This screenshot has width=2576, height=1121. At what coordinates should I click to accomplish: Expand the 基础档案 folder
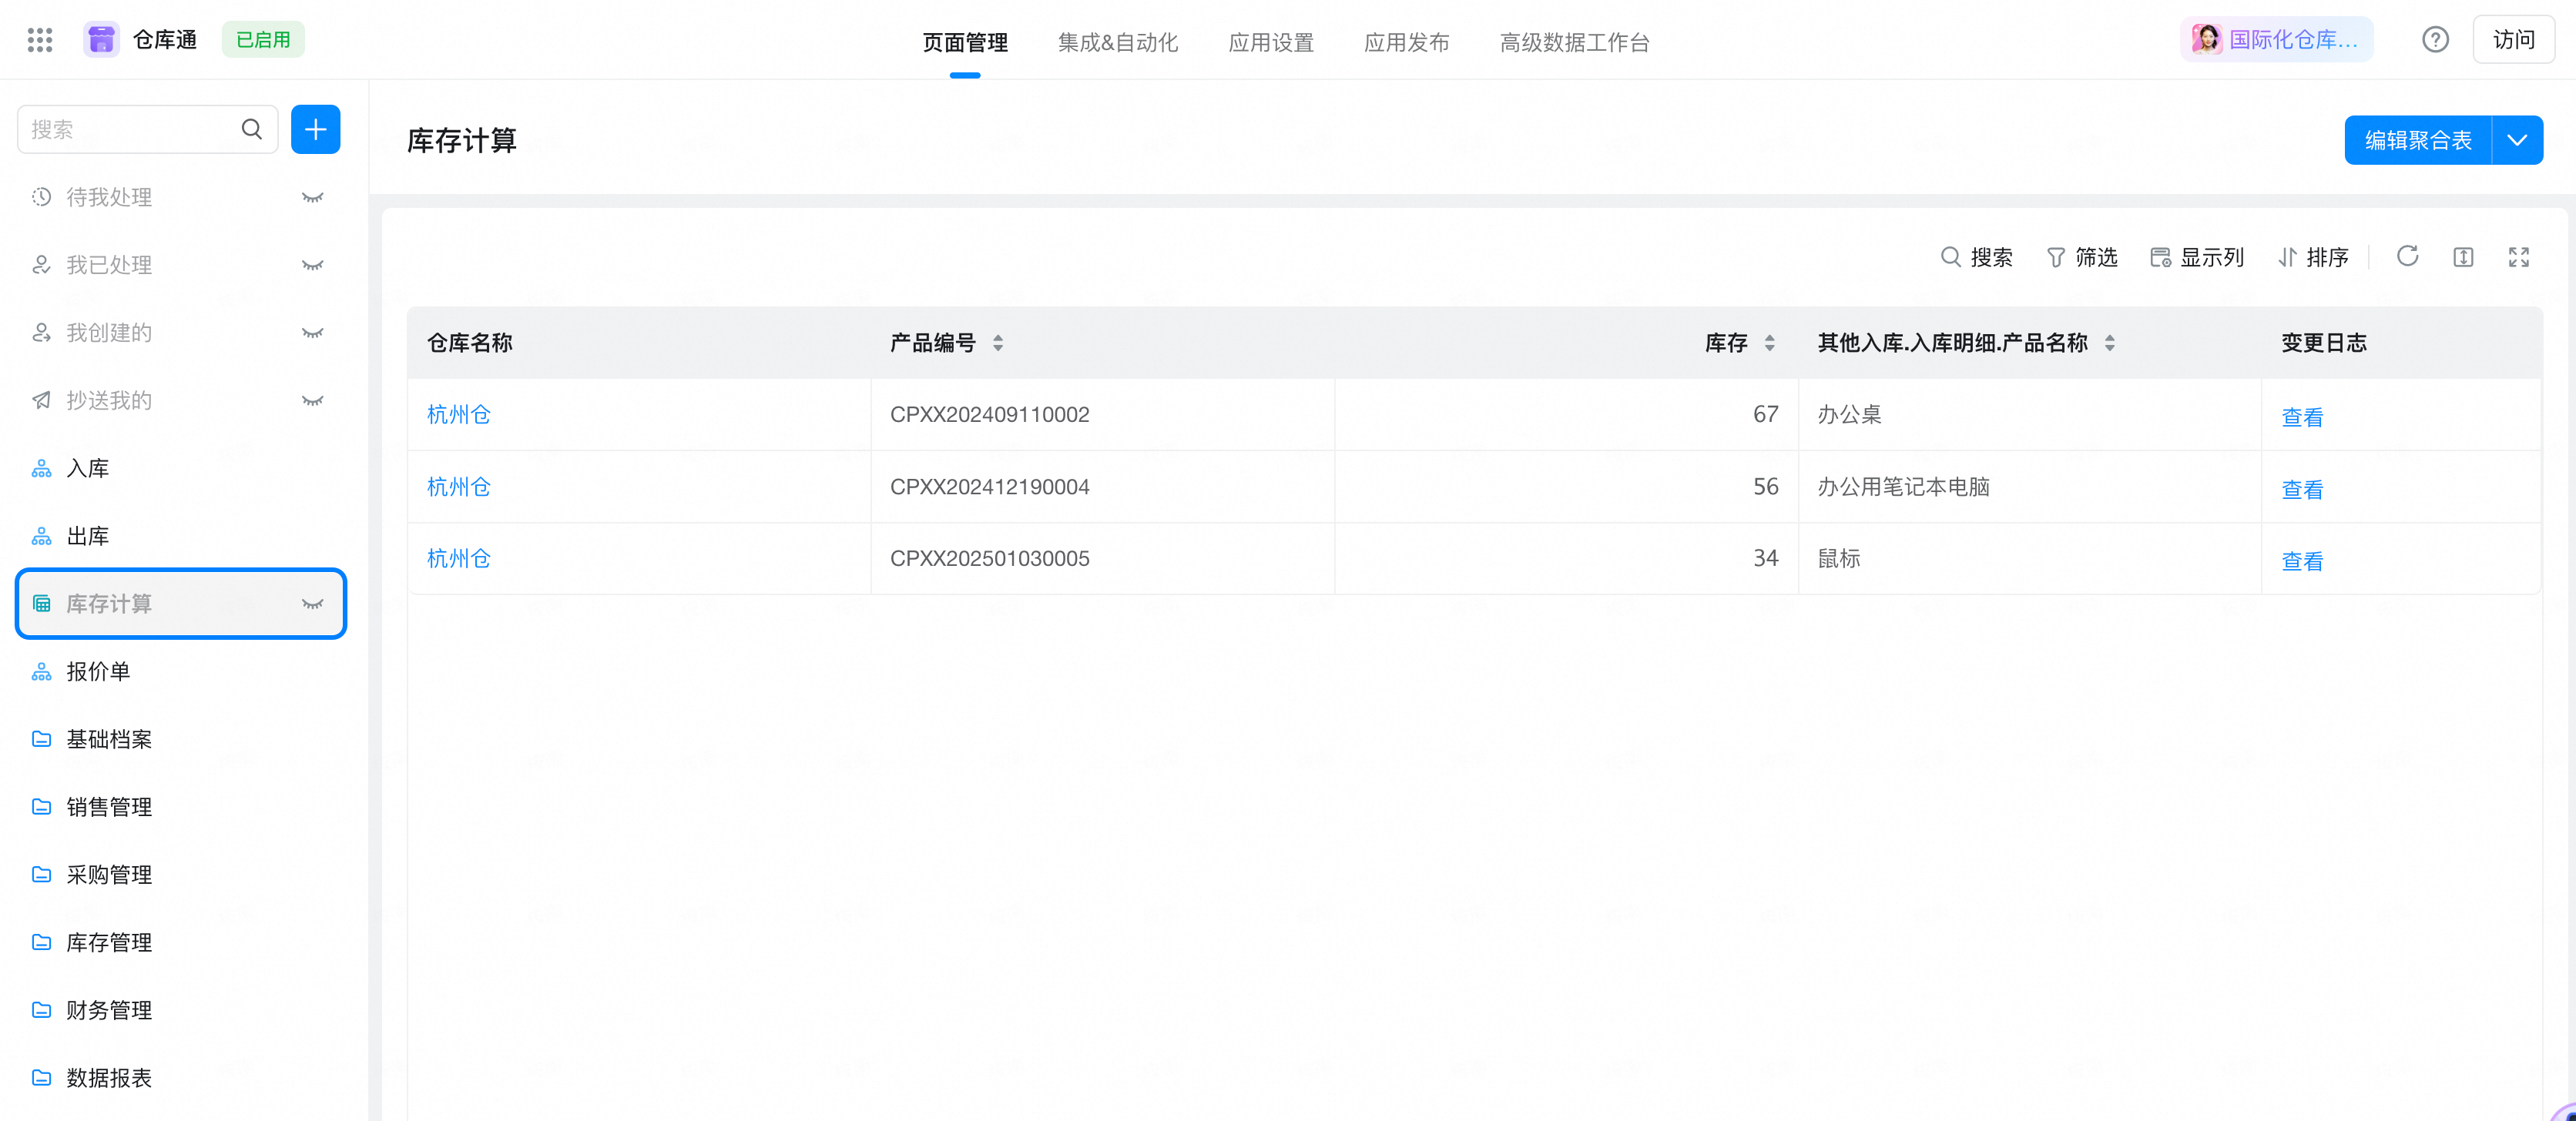tap(109, 739)
